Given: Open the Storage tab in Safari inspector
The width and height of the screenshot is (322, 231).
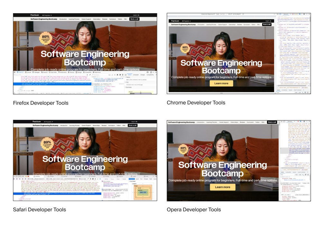Looking at the screenshot, I should pyautogui.click(x=106, y=176).
